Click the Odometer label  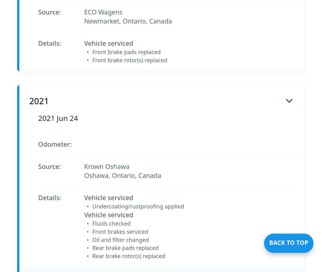pyautogui.click(x=54, y=144)
